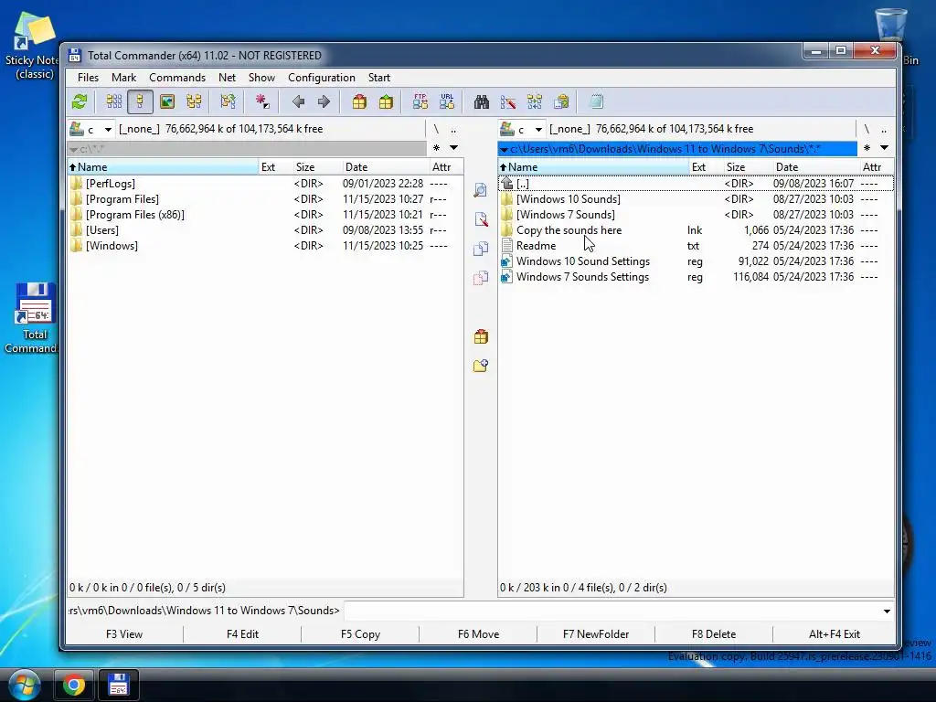Sort right panel by Size column
The image size is (936, 702).
tap(748, 167)
